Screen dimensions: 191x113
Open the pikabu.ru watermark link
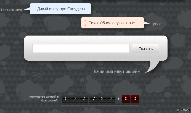183,110
